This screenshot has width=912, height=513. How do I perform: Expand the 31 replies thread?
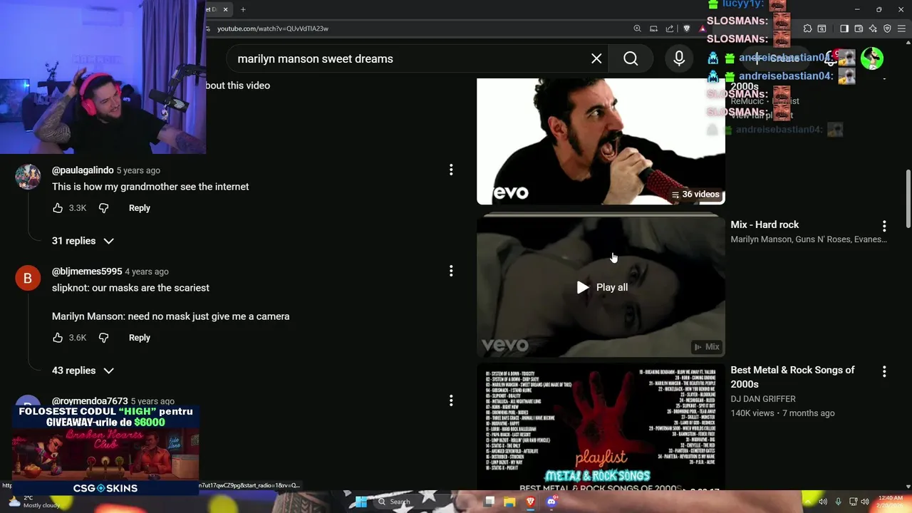[83, 241]
